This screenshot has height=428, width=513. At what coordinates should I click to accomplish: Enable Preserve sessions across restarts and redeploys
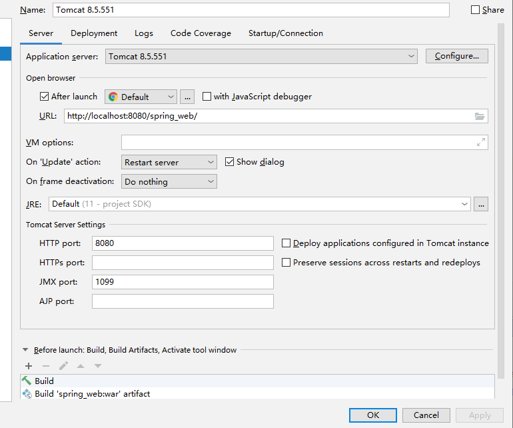pos(286,262)
